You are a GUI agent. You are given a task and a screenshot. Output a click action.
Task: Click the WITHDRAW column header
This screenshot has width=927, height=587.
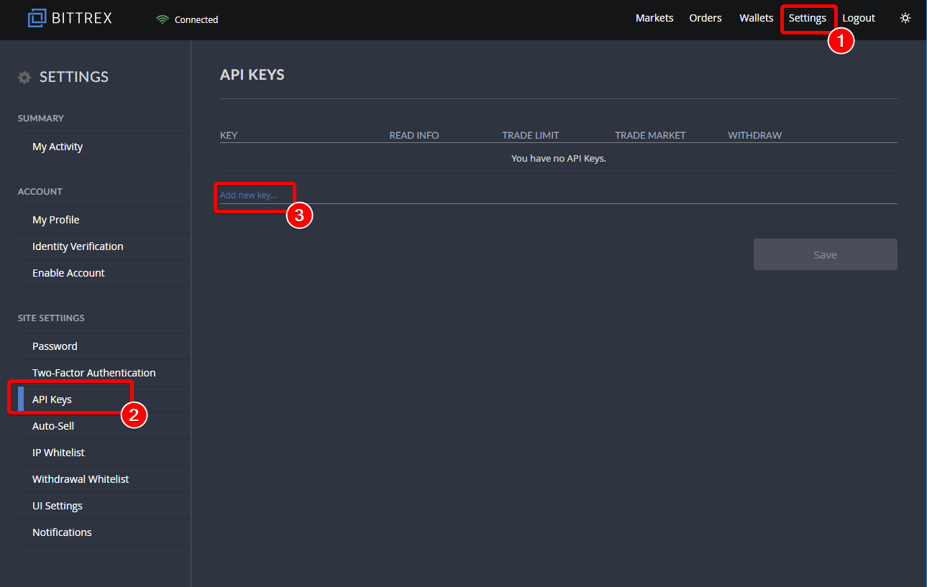[755, 135]
